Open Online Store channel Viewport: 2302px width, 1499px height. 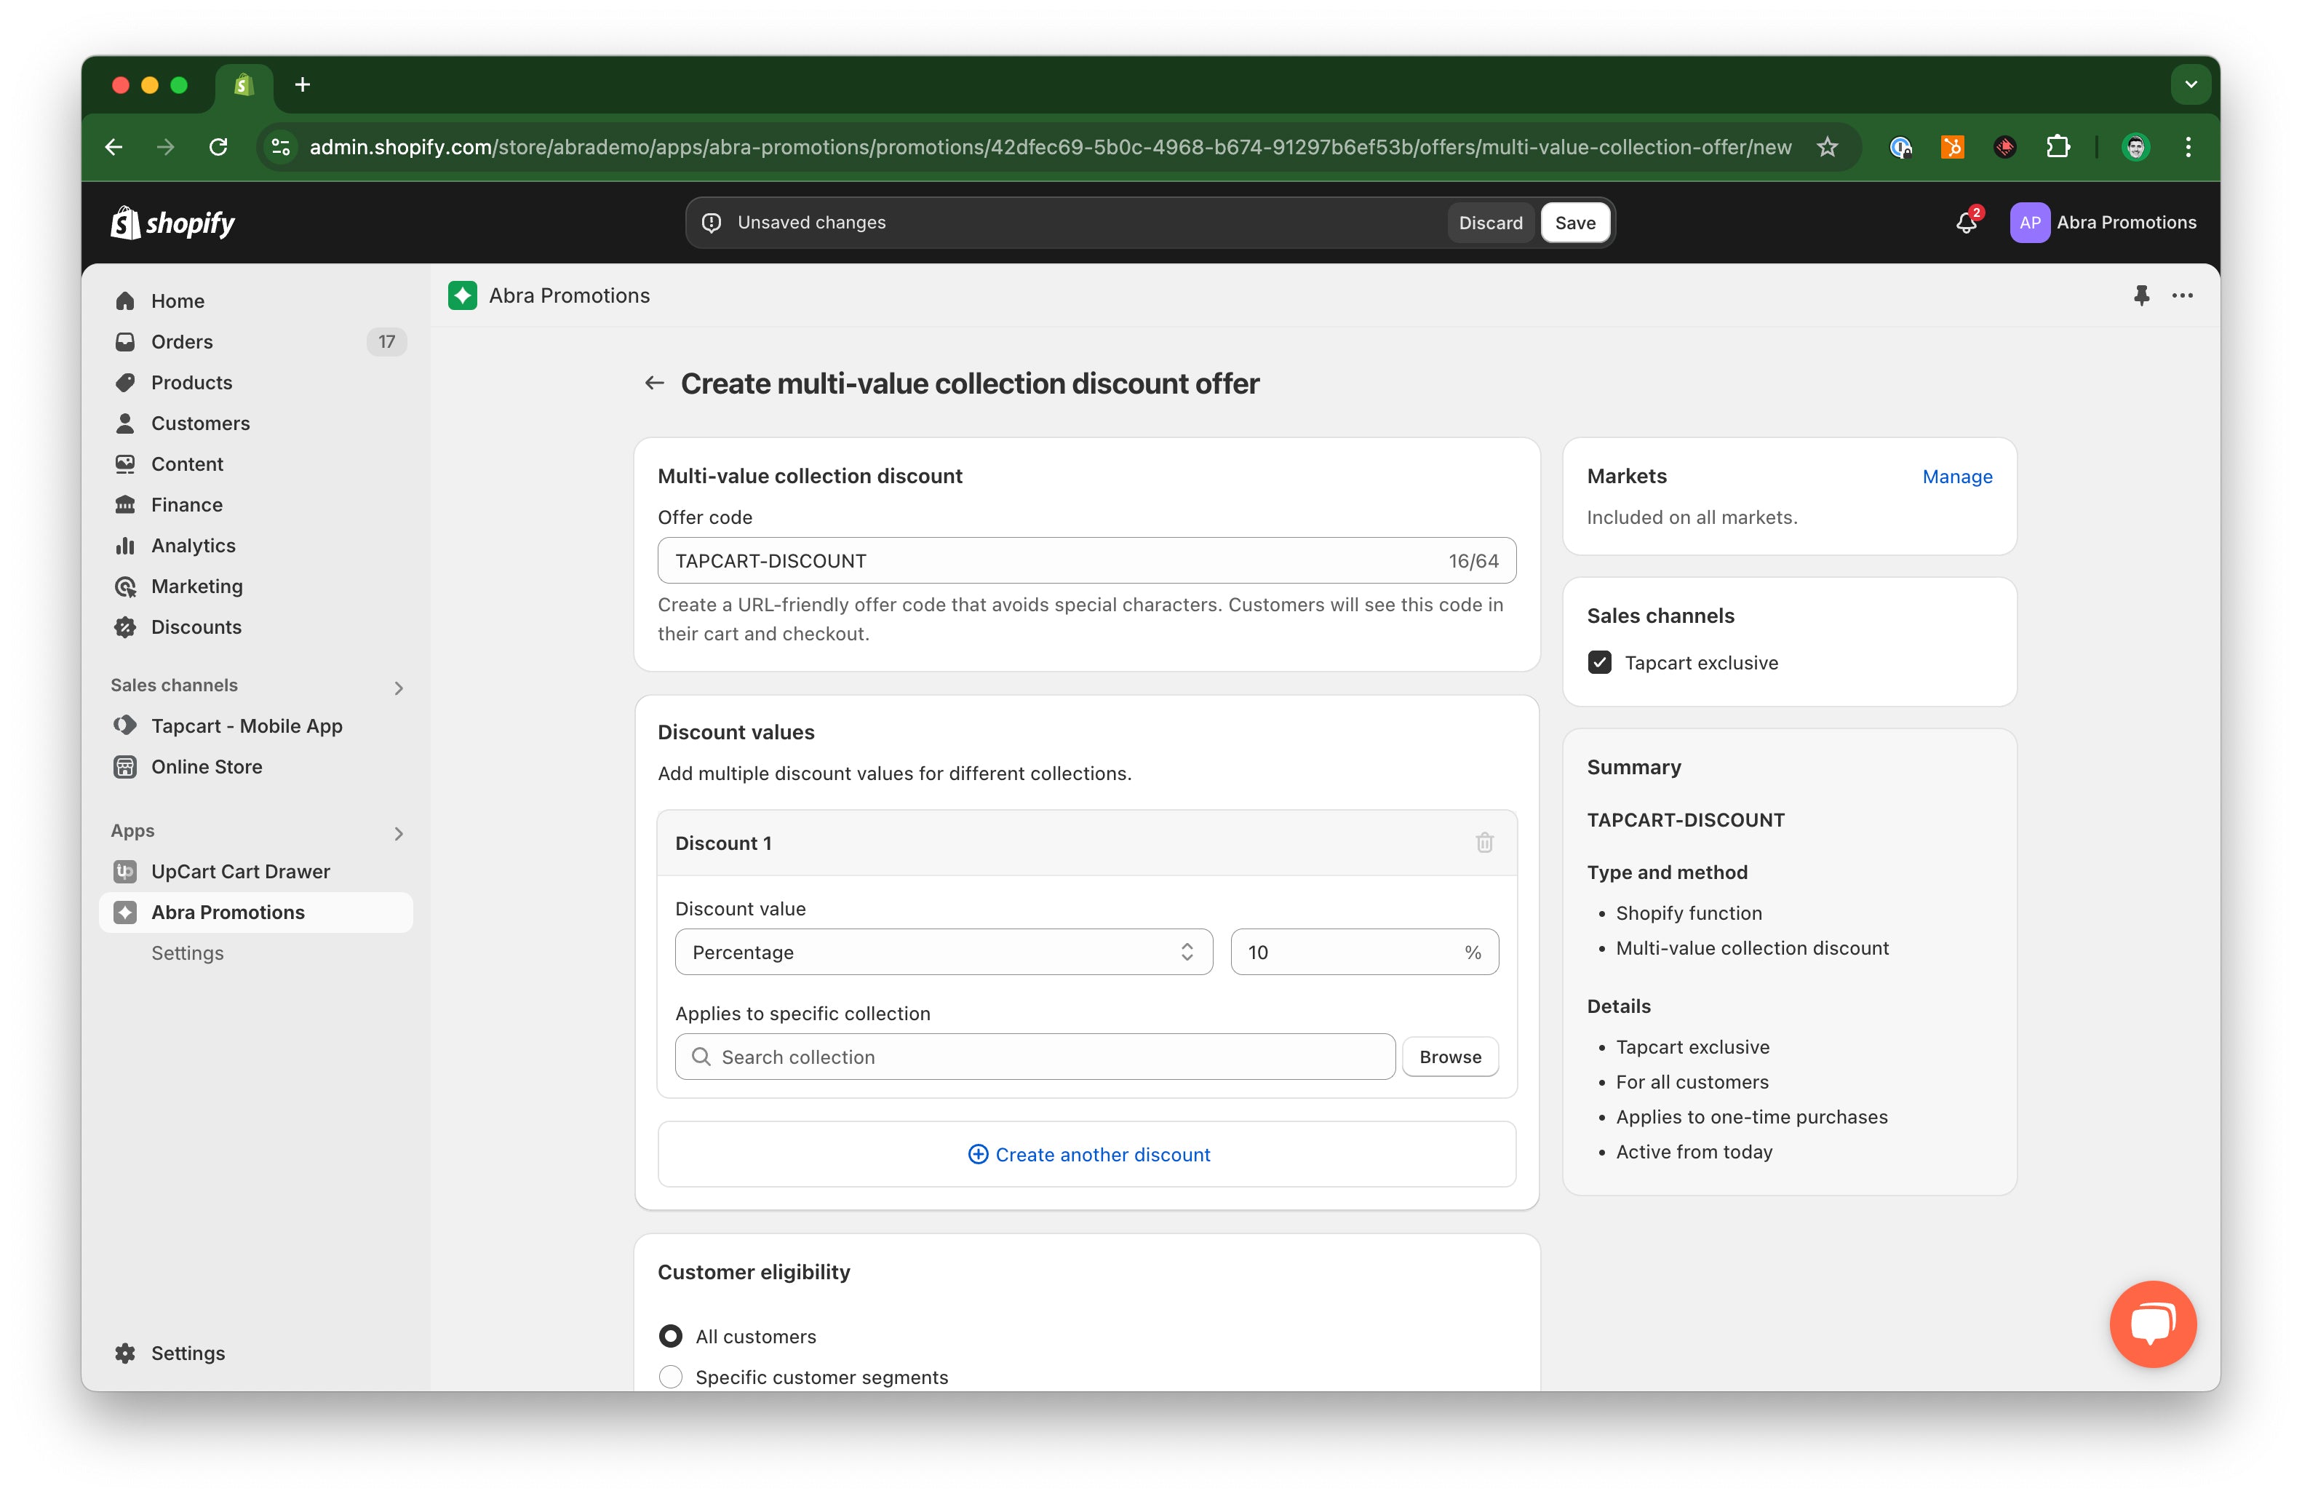click(256, 767)
